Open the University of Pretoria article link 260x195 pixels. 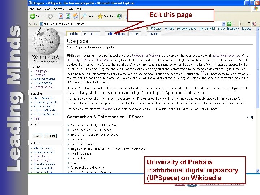[146, 56]
